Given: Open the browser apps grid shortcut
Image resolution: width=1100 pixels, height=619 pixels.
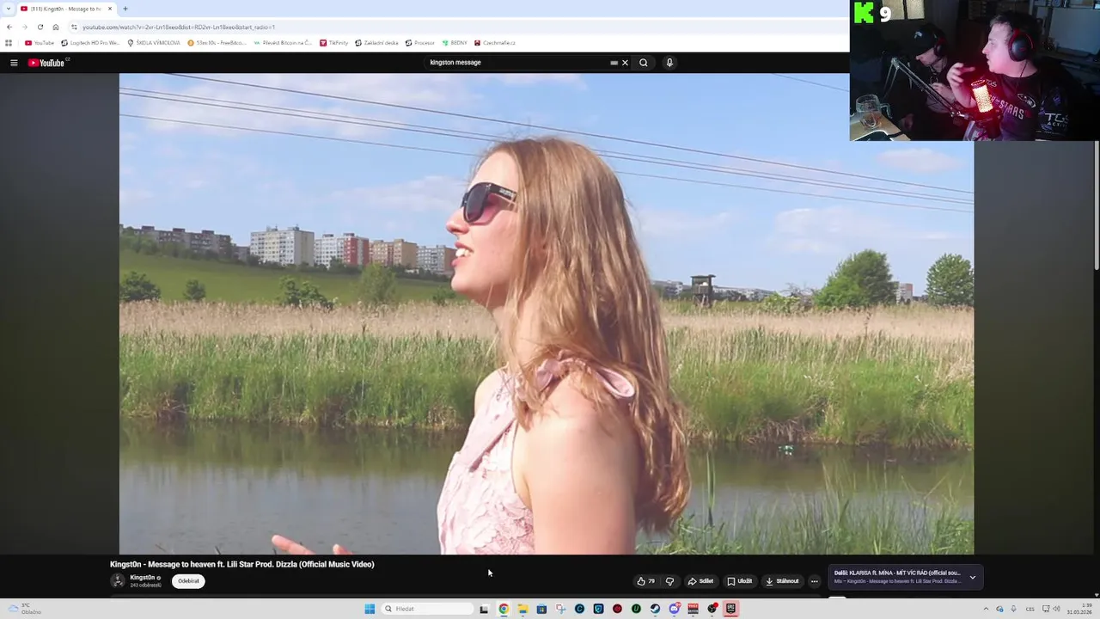Looking at the screenshot, I should [x=9, y=42].
